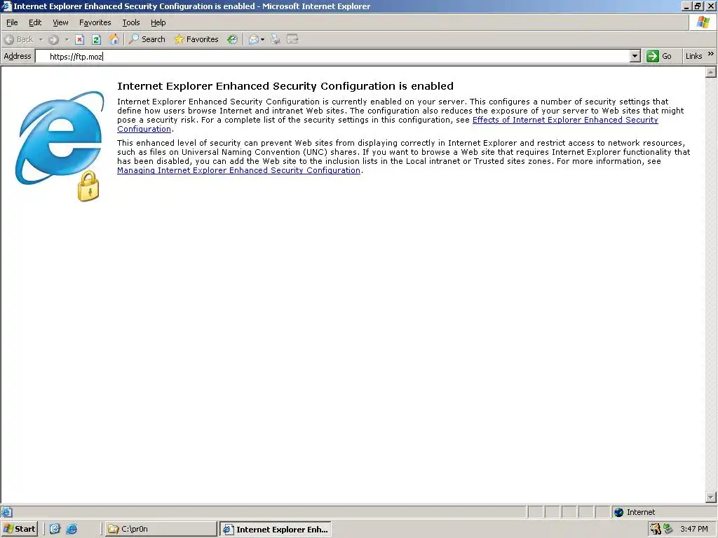Expand the Address bar dropdown list
Image resolution: width=718 pixels, height=538 pixels.
click(x=635, y=56)
